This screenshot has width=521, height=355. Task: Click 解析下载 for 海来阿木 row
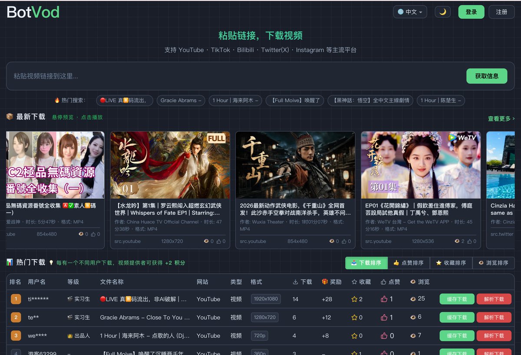click(494, 335)
